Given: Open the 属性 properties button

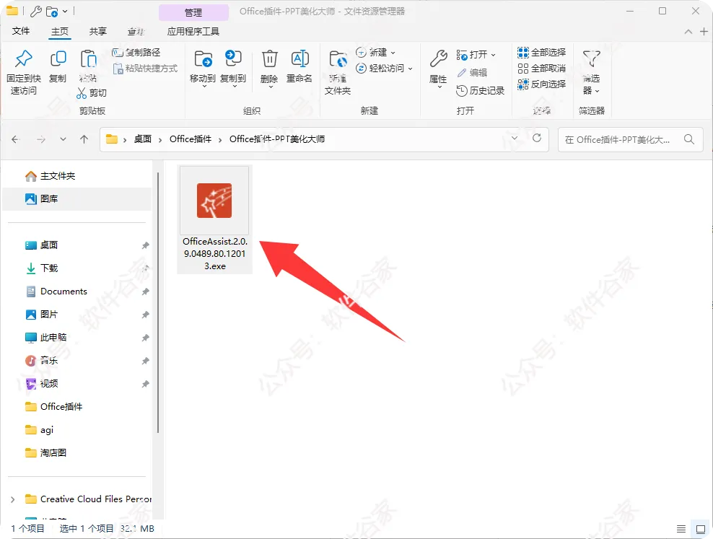Looking at the screenshot, I should (x=438, y=68).
